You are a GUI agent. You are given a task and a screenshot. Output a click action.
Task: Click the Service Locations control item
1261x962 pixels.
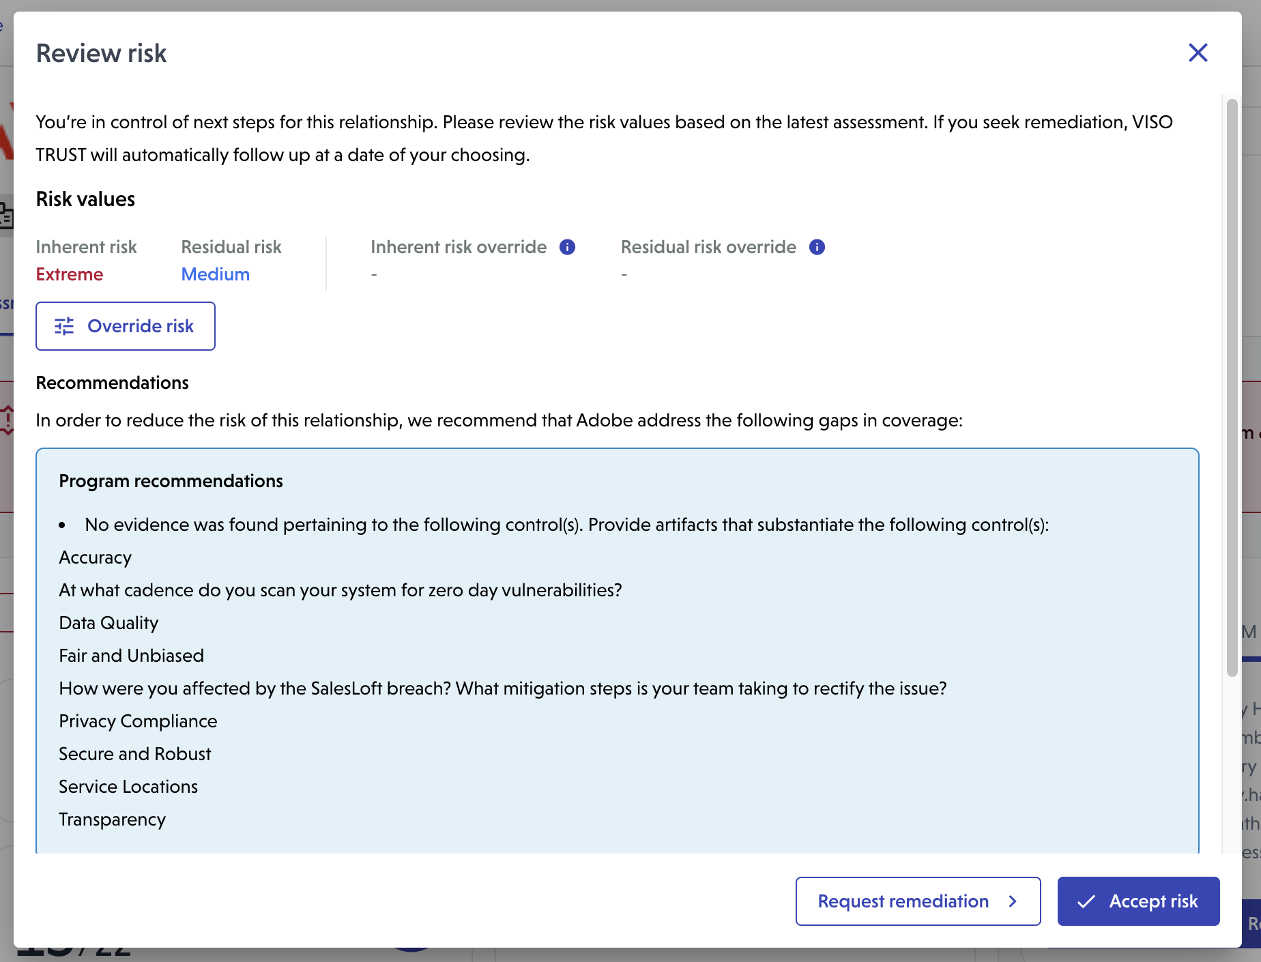(128, 787)
